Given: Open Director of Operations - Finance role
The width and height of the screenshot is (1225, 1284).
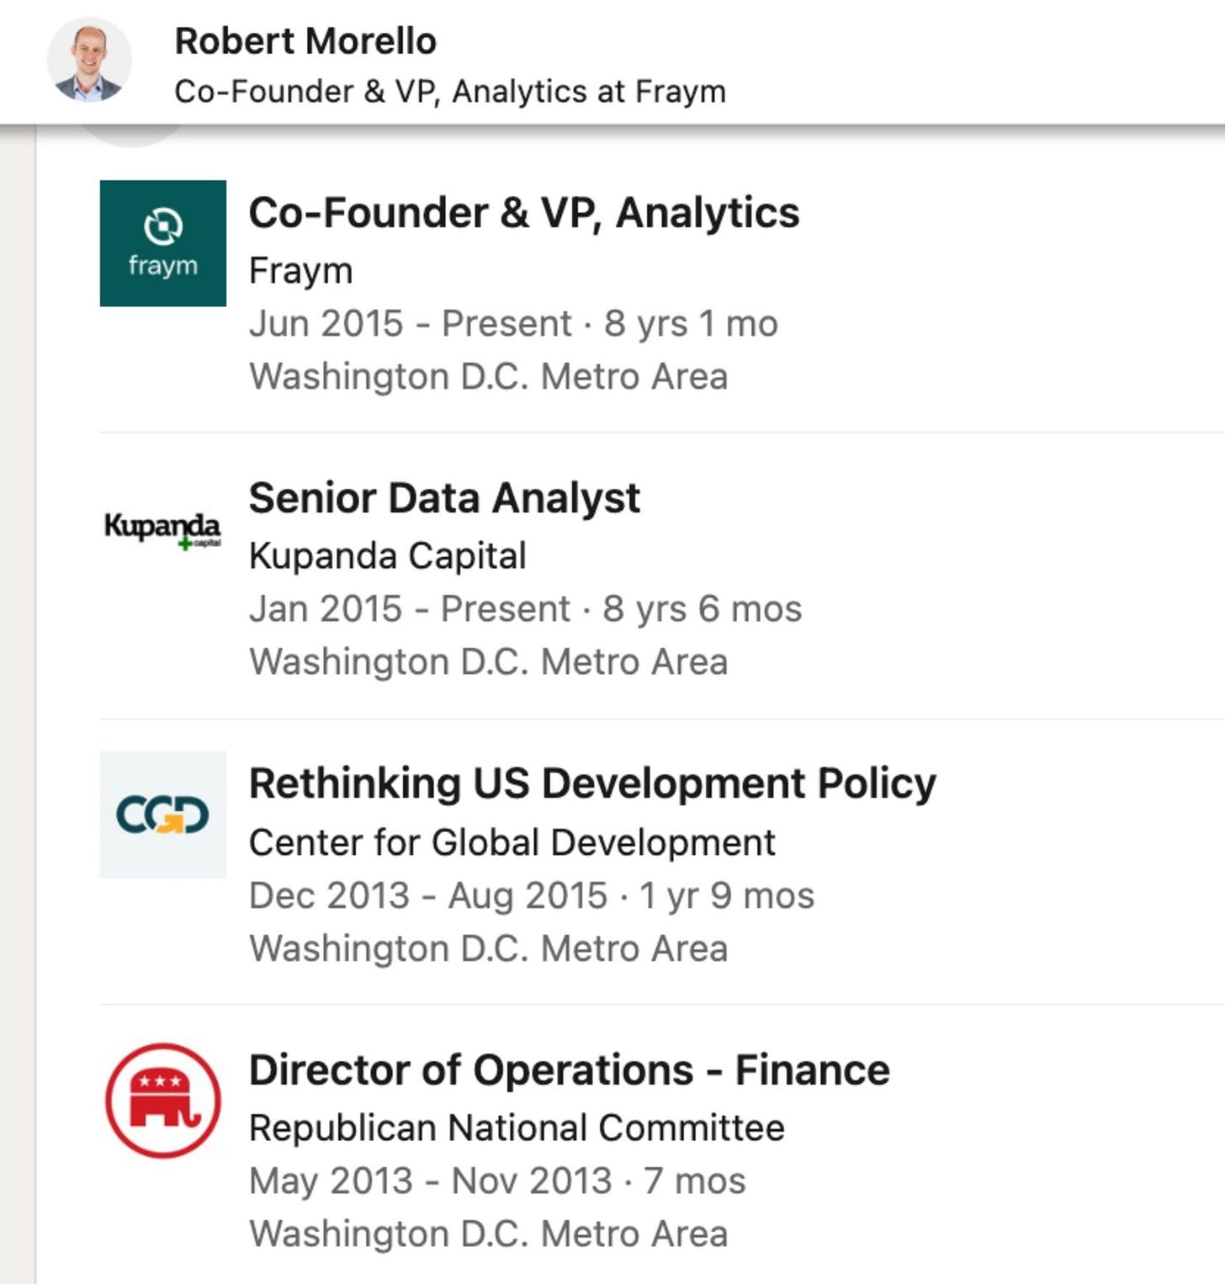Looking at the screenshot, I should pyautogui.click(x=570, y=1069).
